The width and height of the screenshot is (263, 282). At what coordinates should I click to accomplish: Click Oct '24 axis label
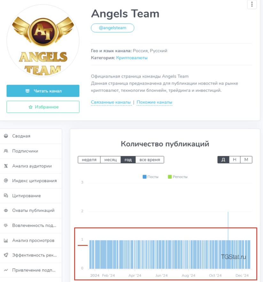coord(215,275)
